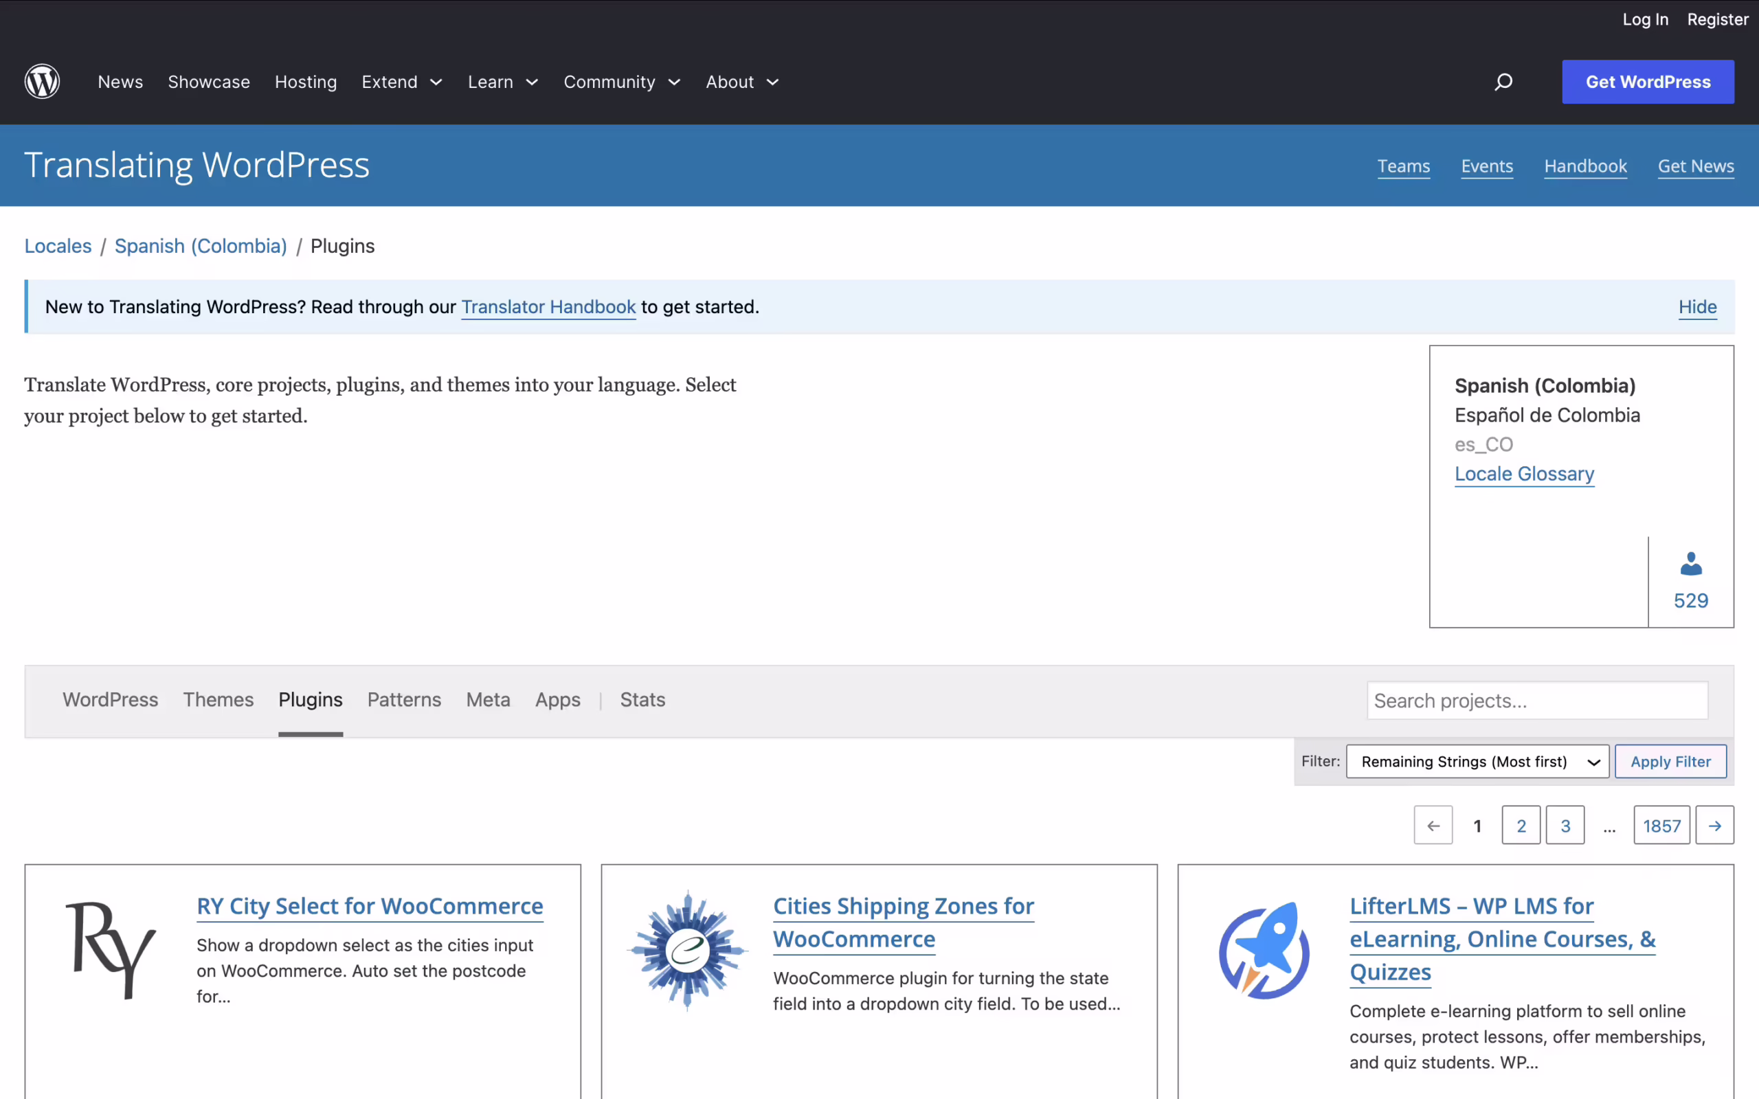Image resolution: width=1759 pixels, height=1099 pixels.
Task: Go to next page arrow
Action: coord(1714,826)
